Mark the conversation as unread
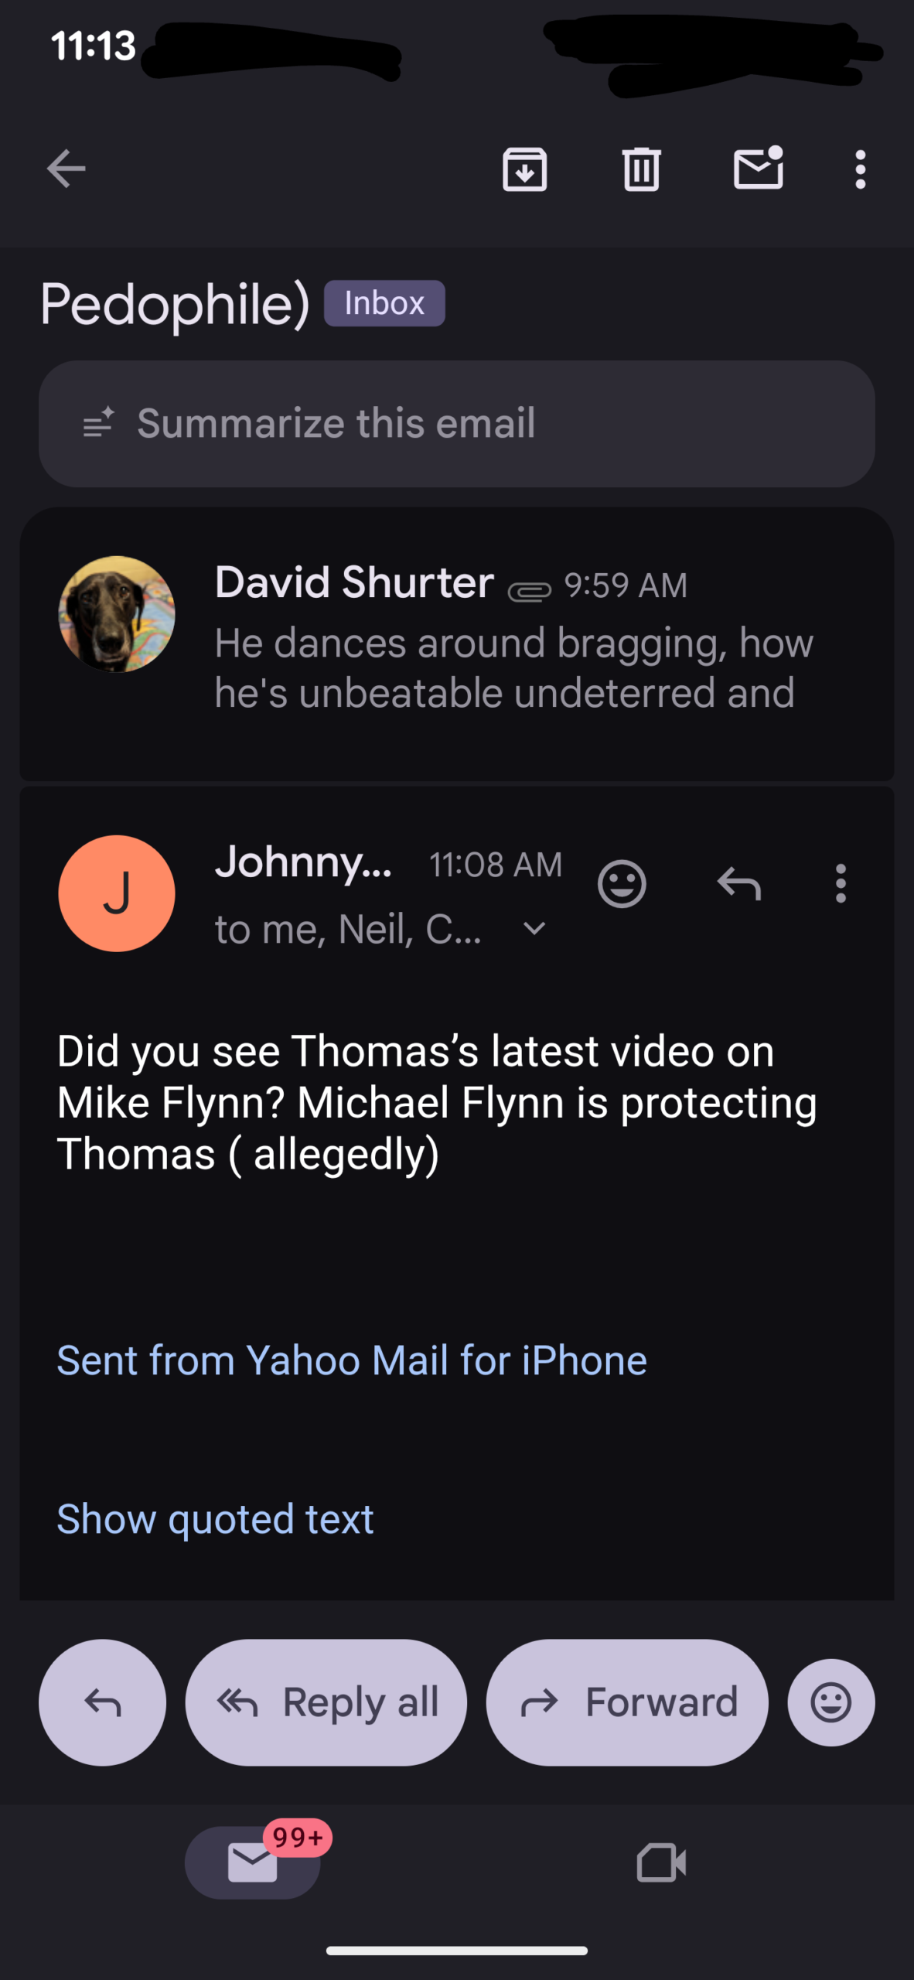Viewport: 914px width, 1980px height. (x=758, y=169)
